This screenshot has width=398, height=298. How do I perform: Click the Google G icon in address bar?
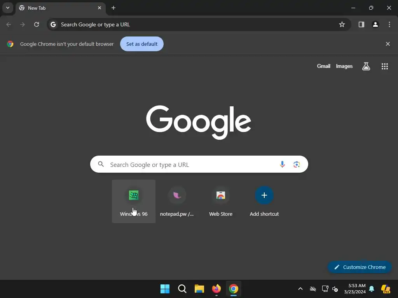[53, 24]
